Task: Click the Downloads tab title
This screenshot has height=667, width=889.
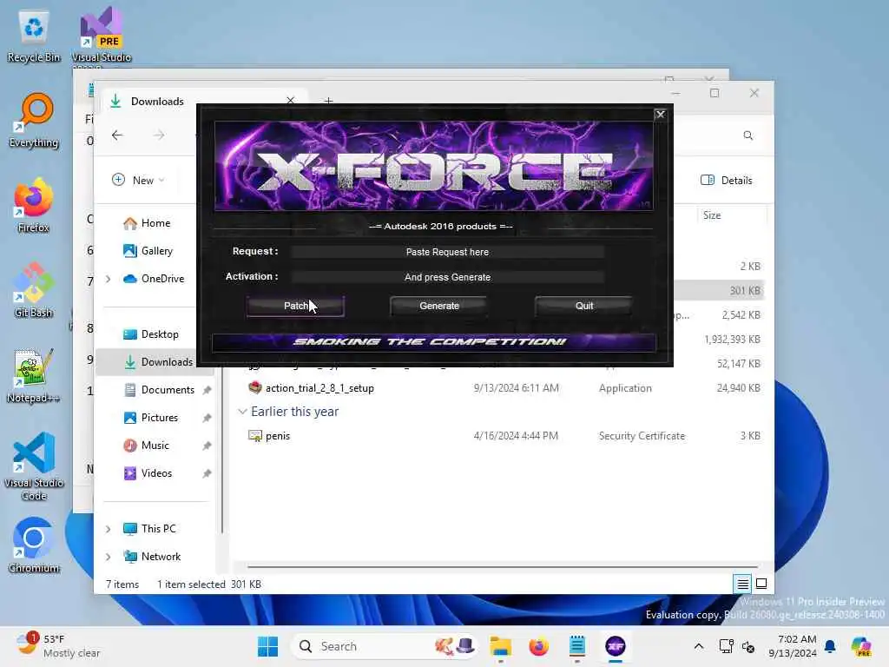Action: point(157,101)
